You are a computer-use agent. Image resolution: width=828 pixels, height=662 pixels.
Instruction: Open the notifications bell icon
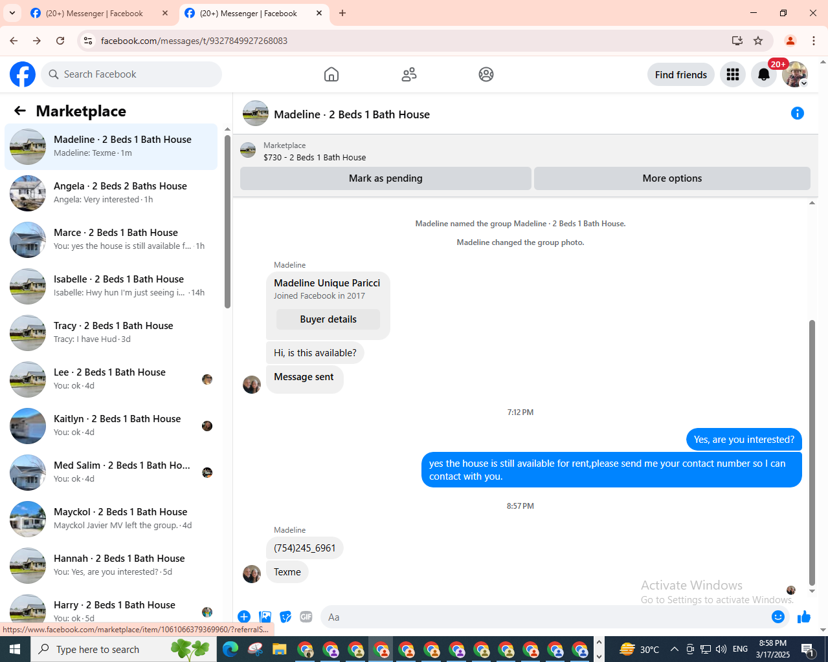[764, 74]
